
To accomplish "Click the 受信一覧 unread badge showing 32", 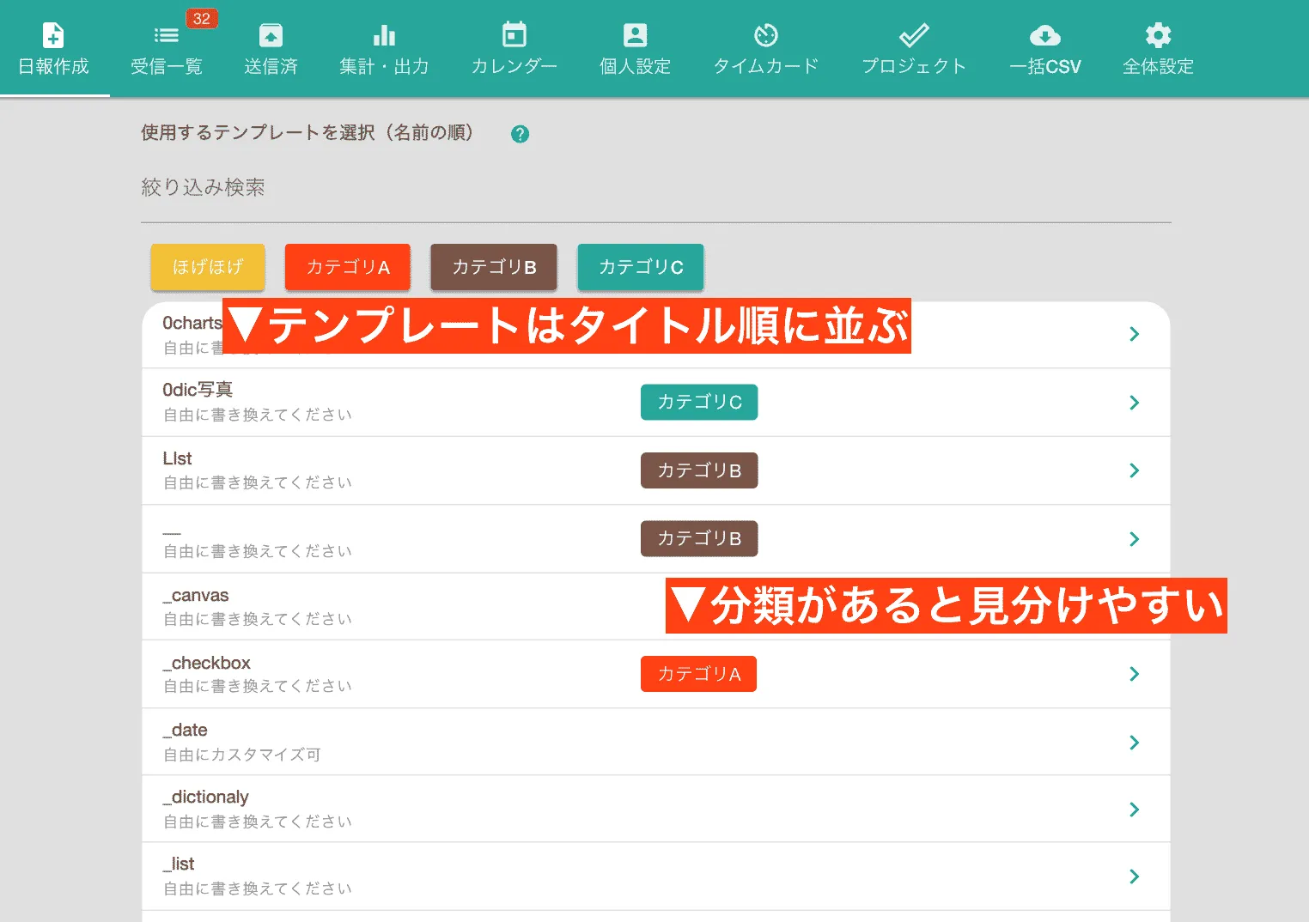I will click(x=201, y=18).
